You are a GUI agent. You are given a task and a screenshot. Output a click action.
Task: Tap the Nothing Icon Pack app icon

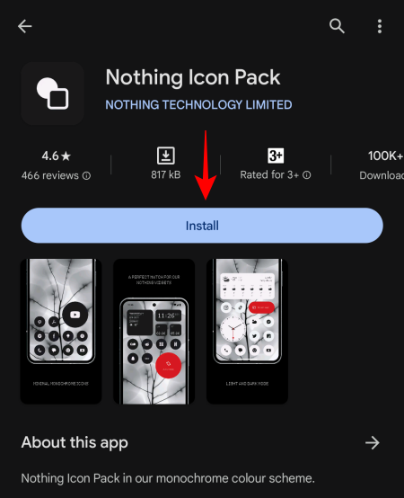point(53,93)
